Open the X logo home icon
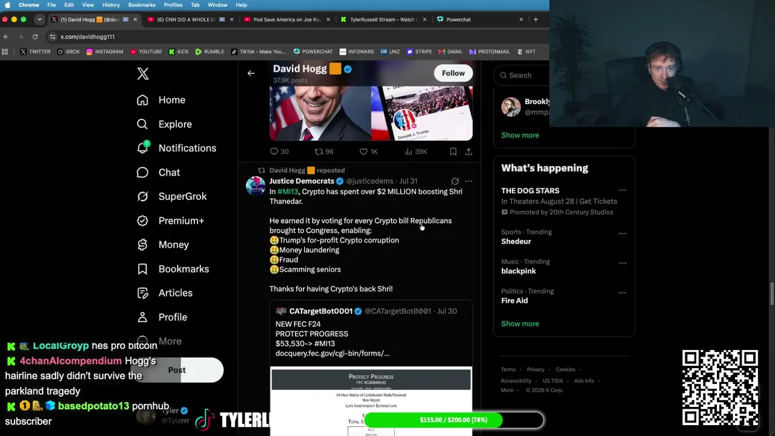 pos(143,74)
